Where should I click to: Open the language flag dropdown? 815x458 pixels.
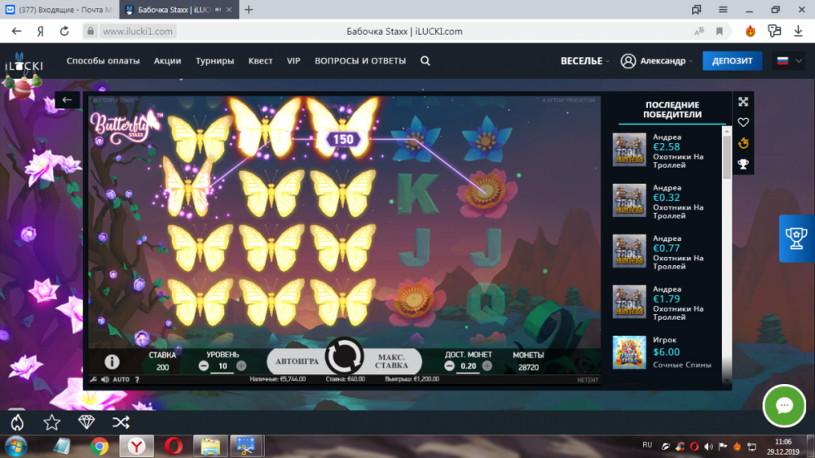[788, 61]
